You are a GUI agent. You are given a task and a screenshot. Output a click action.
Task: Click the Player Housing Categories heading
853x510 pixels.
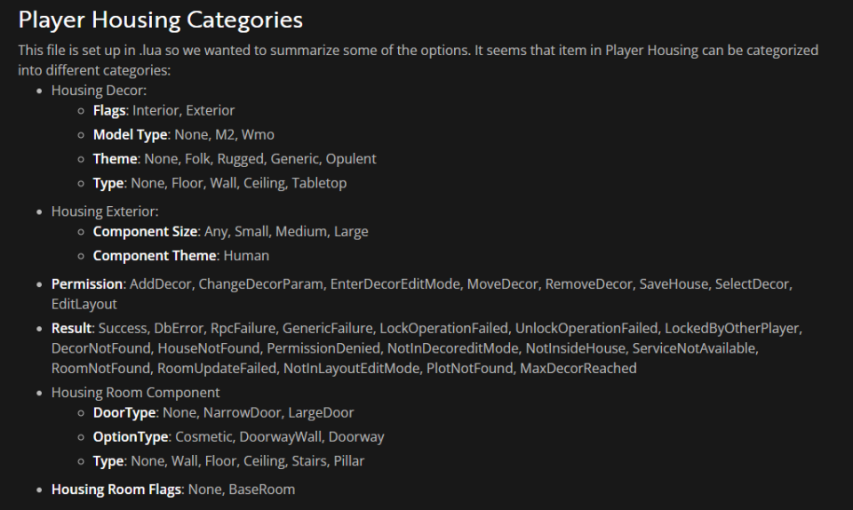tap(161, 20)
